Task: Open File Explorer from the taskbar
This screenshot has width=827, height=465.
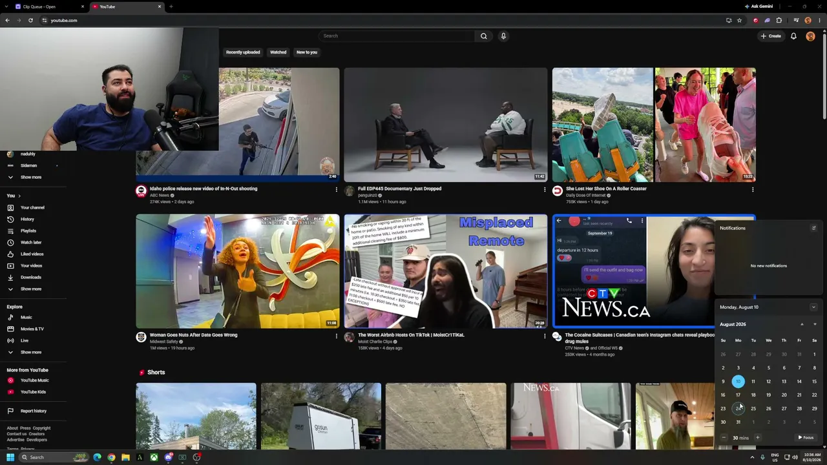Action: point(125,457)
